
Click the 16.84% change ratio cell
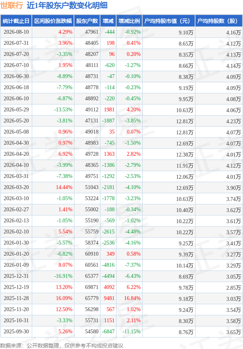click(x=133, y=298)
